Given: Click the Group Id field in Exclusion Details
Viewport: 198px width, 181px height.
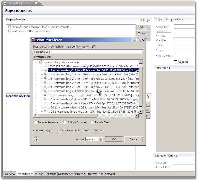Looking at the screenshot, I should pos(184,163).
